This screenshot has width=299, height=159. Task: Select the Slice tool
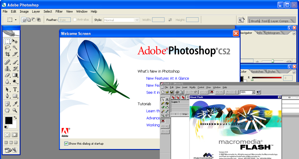pos(15,54)
